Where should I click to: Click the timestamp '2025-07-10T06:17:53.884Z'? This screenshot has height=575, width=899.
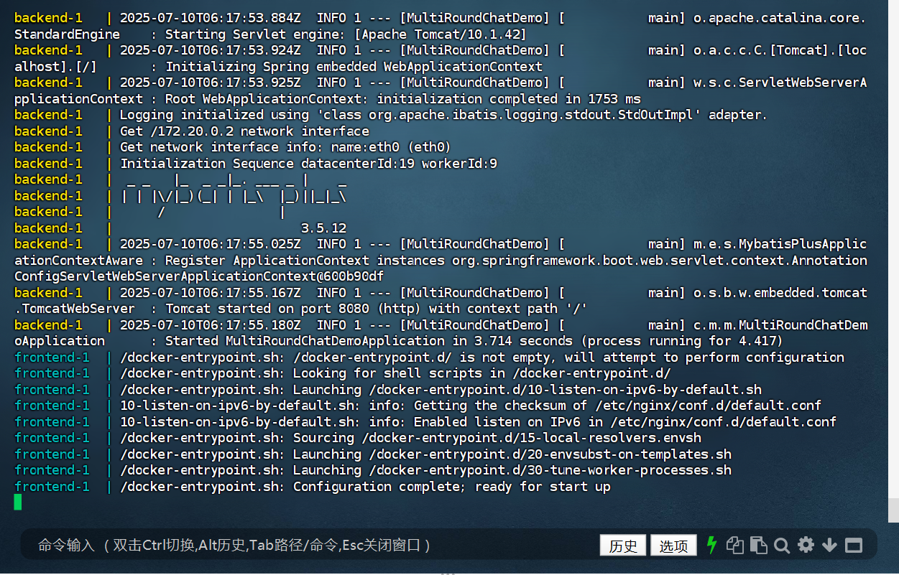[x=210, y=18]
